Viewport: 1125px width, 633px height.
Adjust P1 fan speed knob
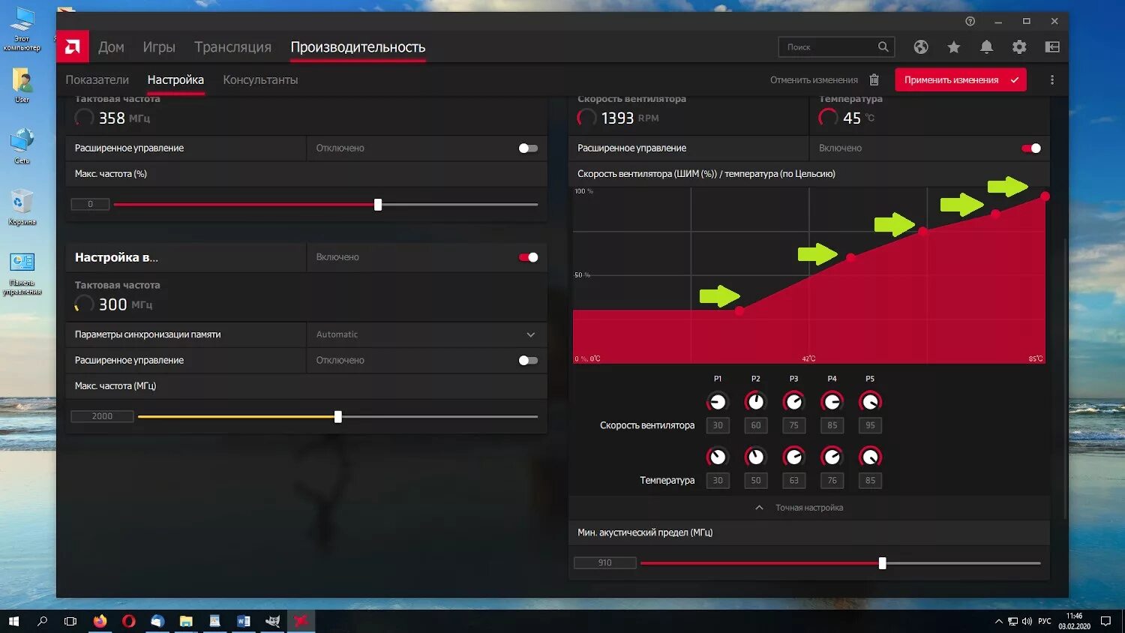point(718,402)
